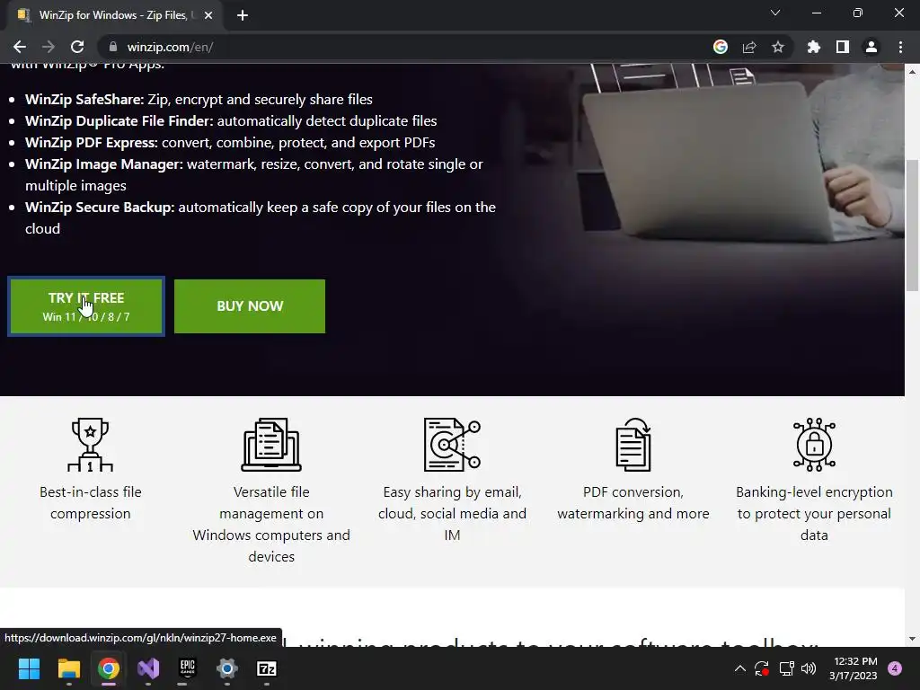This screenshot has width=920, height=690.
Task: Click the PDF conversion document icon
Action: point(633,445)
